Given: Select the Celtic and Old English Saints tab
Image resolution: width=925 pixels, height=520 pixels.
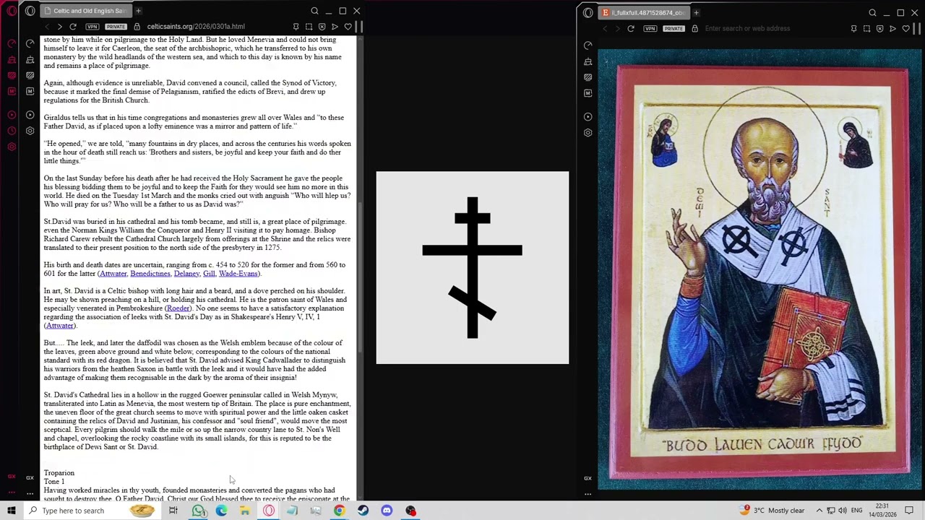Looking at the screenshot, I should (85, 11).
